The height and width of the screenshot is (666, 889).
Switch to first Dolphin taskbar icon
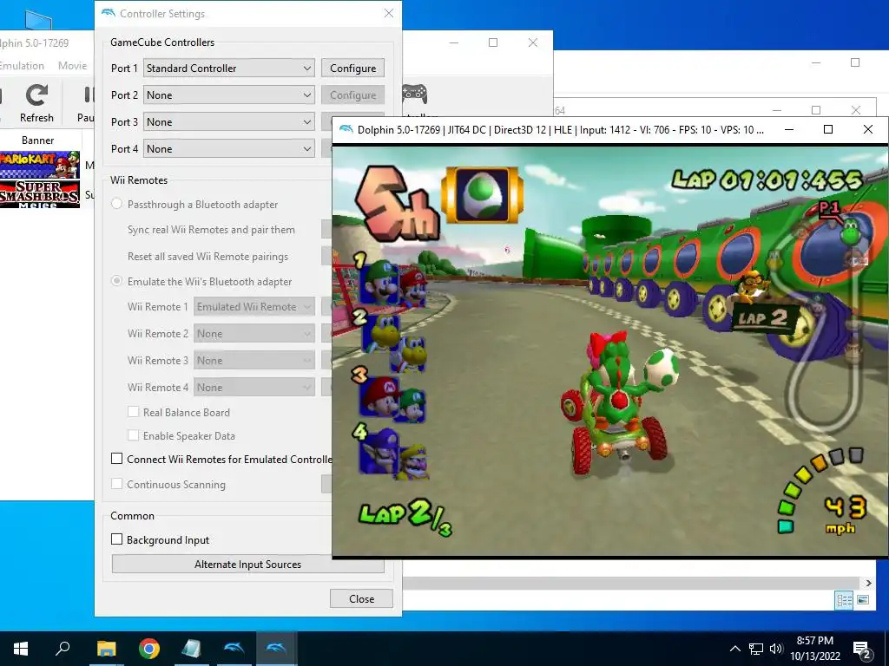234,649
